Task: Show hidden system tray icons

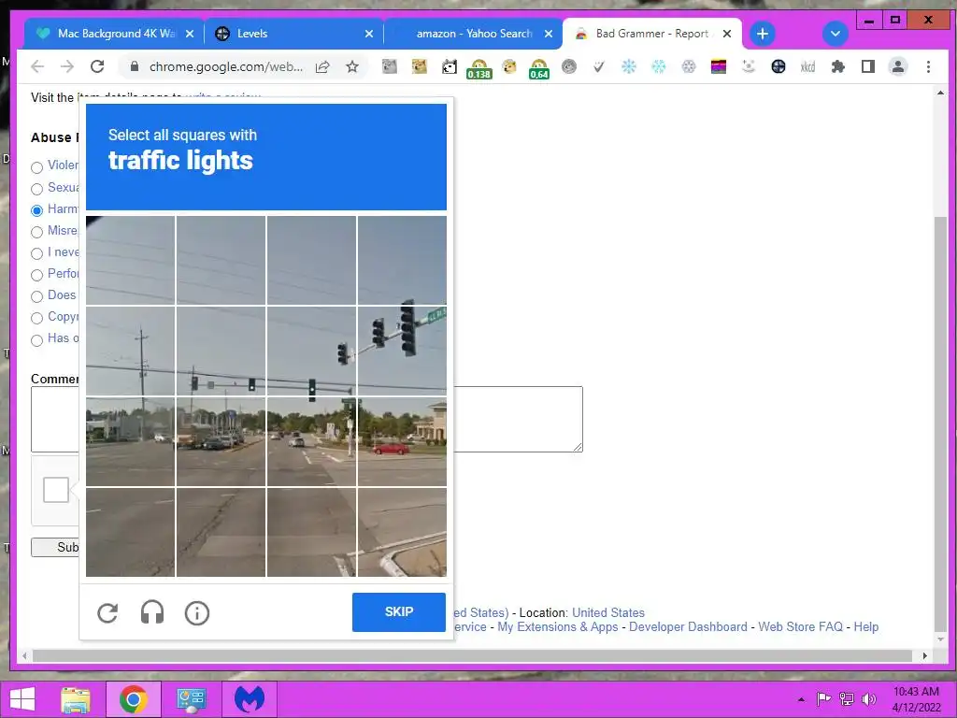Action: coord(801,699)
